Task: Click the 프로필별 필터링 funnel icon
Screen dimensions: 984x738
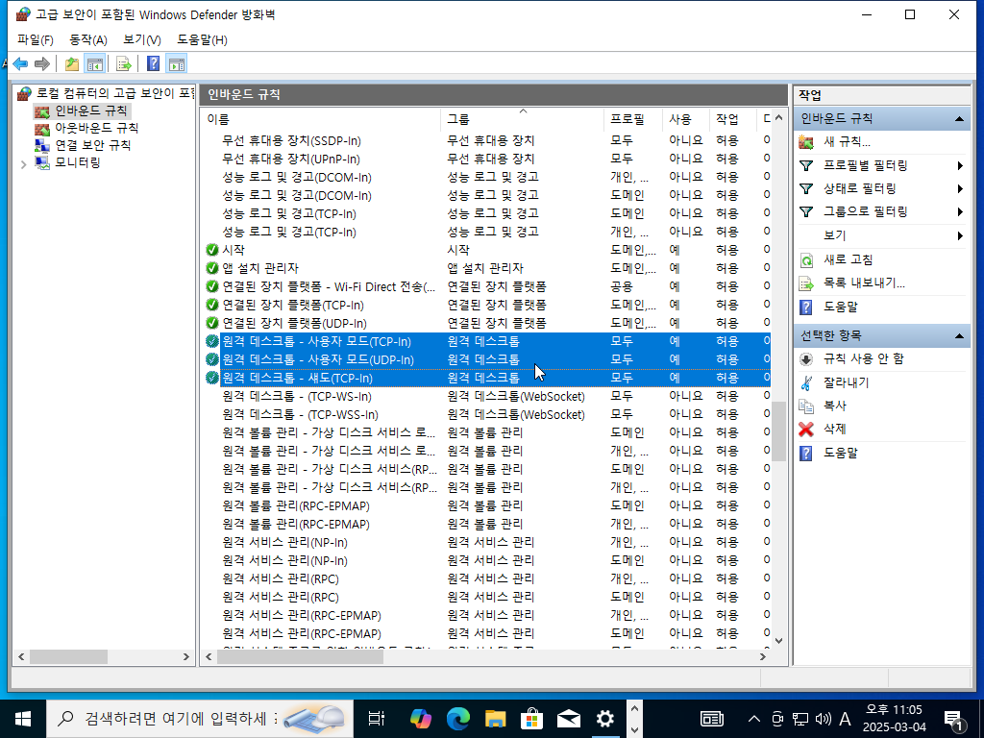Action: click(806, 165)
